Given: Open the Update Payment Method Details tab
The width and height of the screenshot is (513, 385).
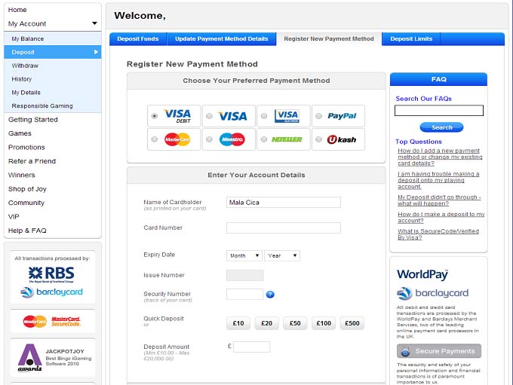Looking at the screenshot, I should point(221,39).
